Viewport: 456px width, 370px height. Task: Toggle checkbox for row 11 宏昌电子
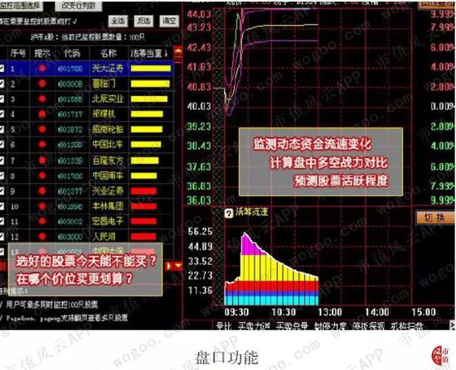(x=2, y=221)
